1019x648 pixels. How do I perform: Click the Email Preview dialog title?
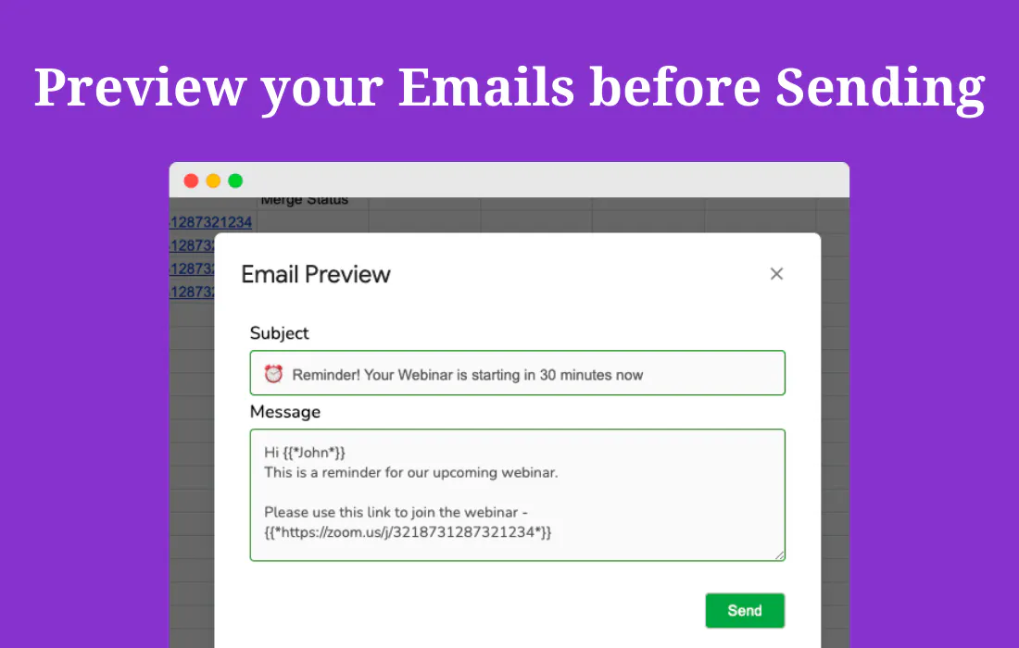point(316,275)
